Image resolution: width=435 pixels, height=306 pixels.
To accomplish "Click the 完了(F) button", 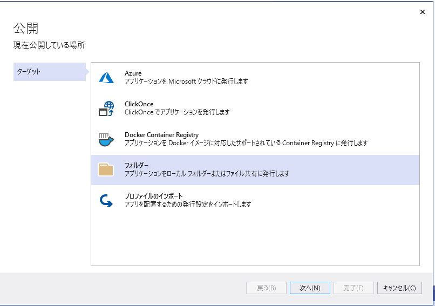I will coord(354,288).
